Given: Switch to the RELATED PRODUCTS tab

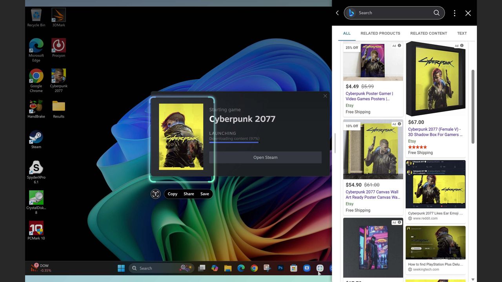Looking at the screenshot, I should point(380,33).
